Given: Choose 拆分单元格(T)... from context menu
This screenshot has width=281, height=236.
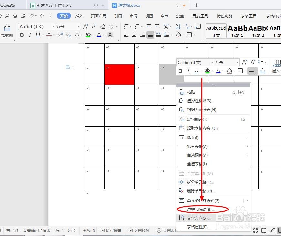Looking at the screenshot, I should point(213,182).
